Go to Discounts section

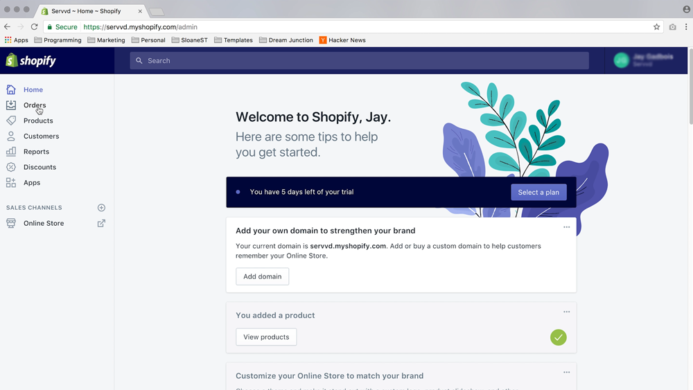[40, 167]
